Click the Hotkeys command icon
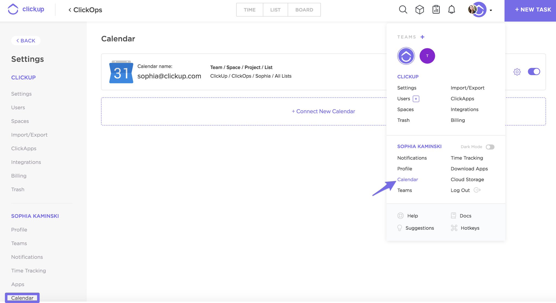Viewport: 556px width, 303px height. [x=454, y=228]
